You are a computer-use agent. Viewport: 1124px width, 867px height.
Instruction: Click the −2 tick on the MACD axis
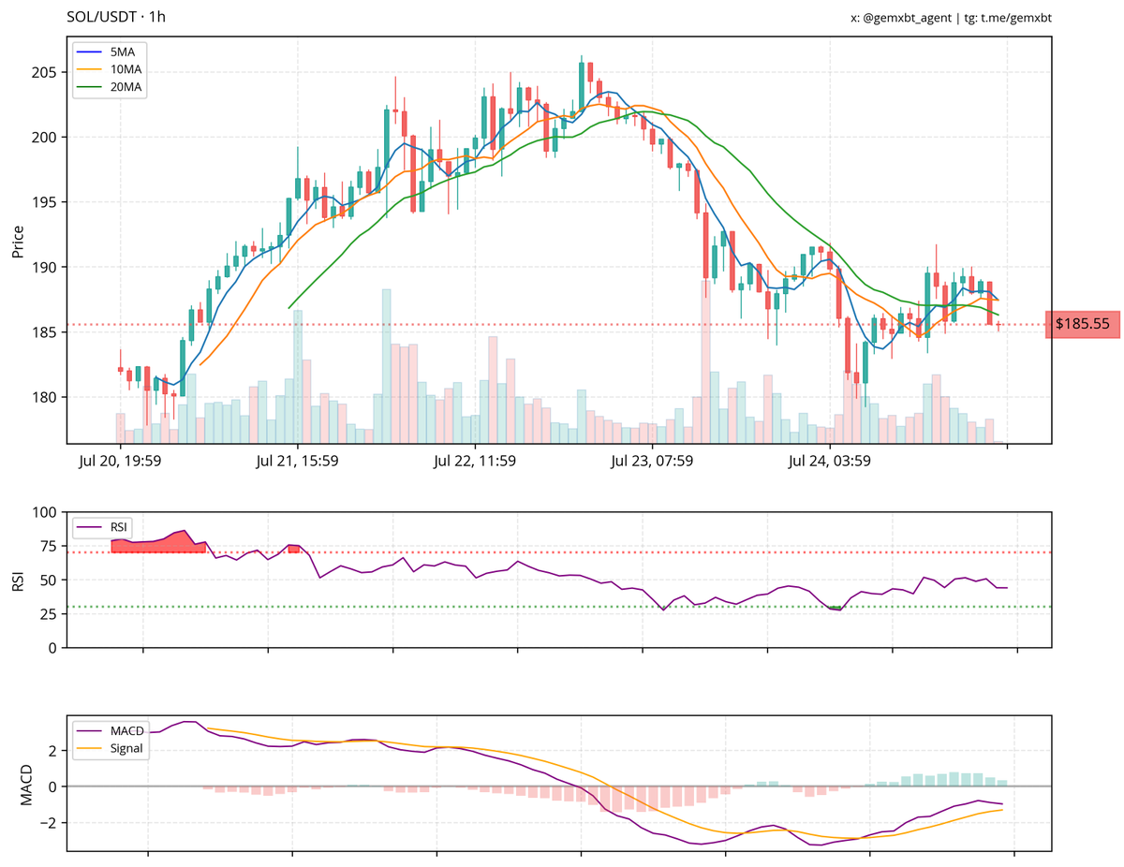click(50, 823)
